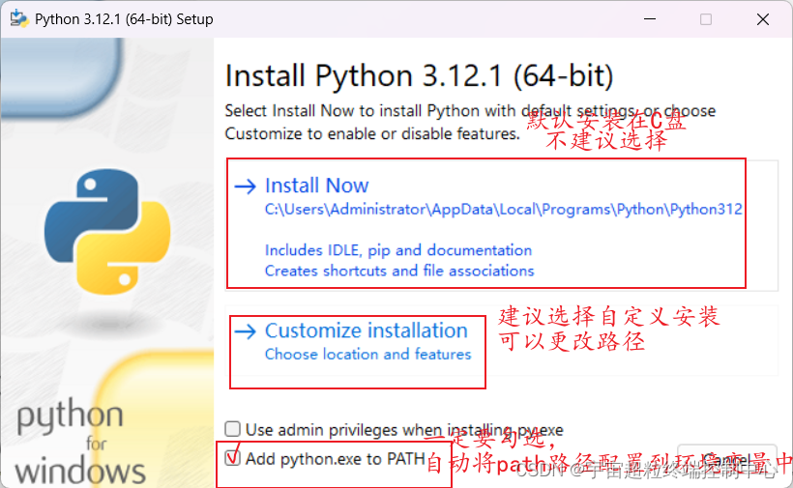Close the Python Setup window
The image size is (793, 488).
[x=763, y=19]
